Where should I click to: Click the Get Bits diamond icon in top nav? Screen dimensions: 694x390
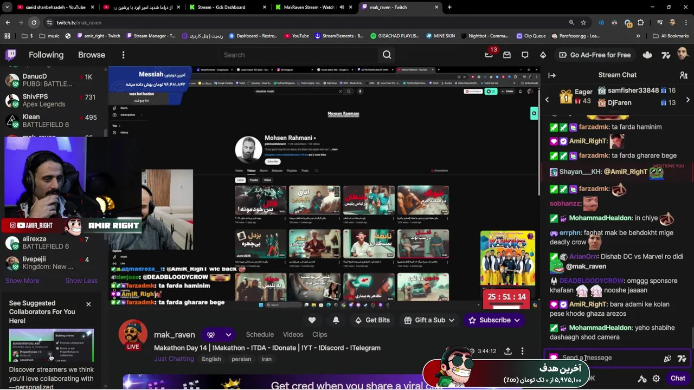543,55
